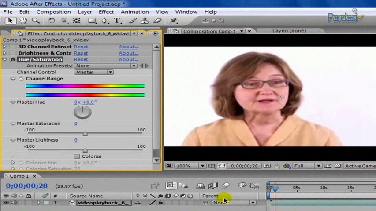Select the Eraser tool

tap(157, 21)
